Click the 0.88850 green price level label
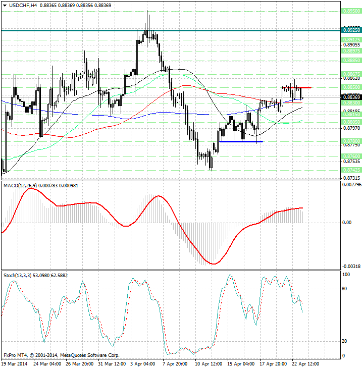The image size is (362, 368). tap(350, 60)
